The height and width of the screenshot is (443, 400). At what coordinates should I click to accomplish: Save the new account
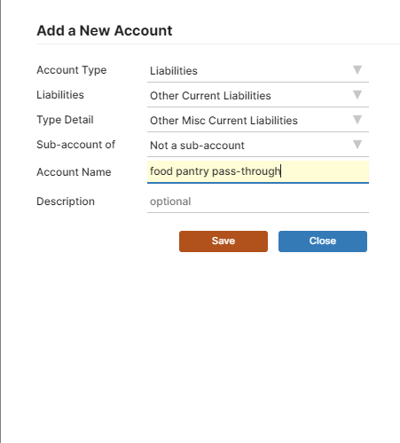tap(224, 241)
